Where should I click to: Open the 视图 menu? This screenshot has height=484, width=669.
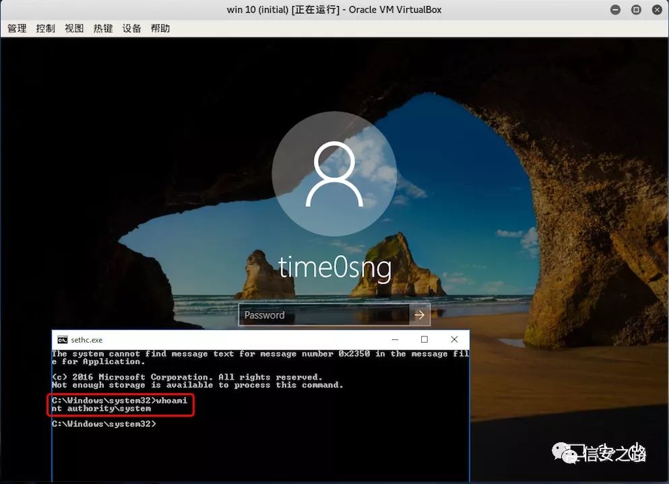74,28
